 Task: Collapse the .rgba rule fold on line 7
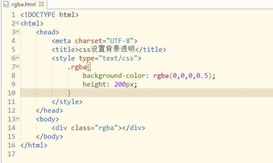tap(17, 67)
